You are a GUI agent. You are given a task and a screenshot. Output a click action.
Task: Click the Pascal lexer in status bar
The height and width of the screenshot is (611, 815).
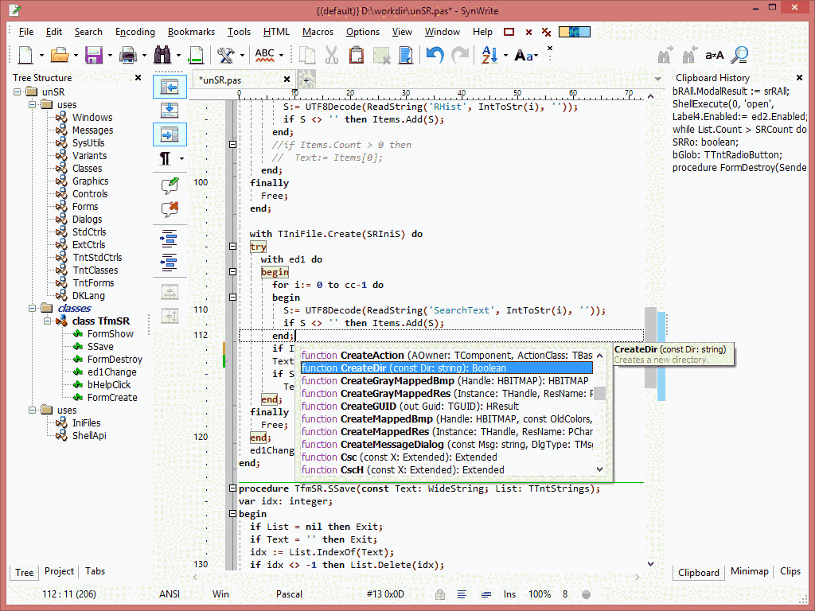click(289, 593)
